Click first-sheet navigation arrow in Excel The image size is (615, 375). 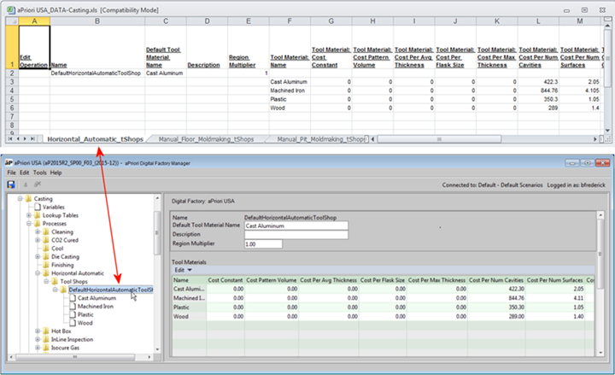10,139
